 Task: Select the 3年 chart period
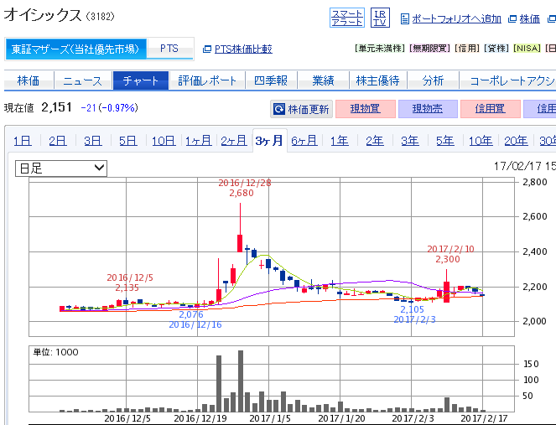(x=410, y=141)
